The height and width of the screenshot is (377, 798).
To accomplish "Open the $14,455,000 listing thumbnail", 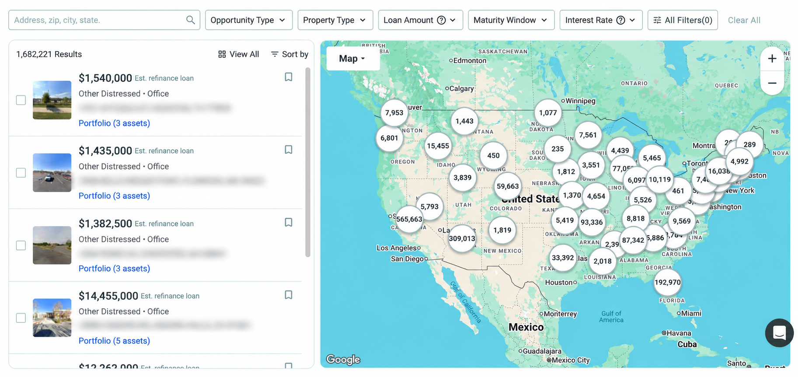I will (52, 318).
